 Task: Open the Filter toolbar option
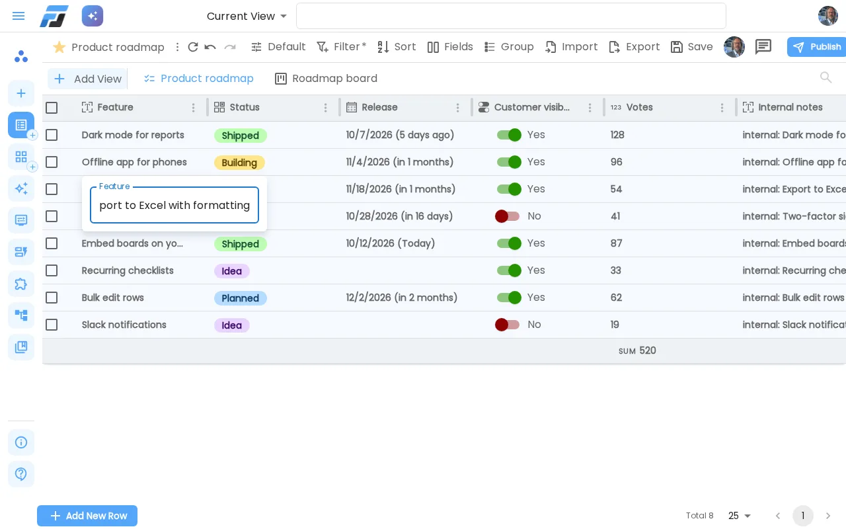click(341, 47)
